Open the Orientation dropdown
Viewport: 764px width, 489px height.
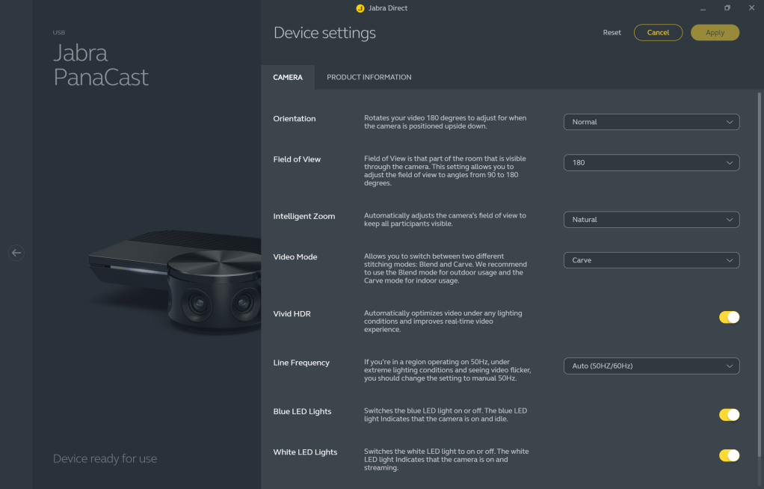point(650,122)
